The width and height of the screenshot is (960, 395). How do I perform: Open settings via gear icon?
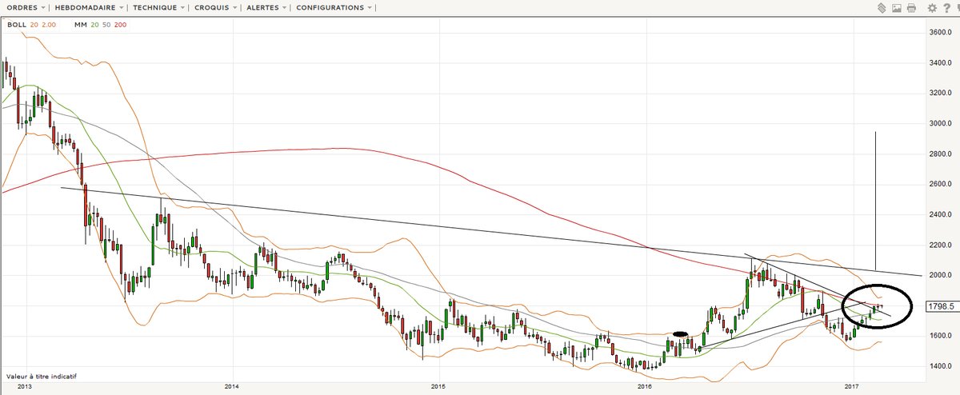click(x=932, y=8)
